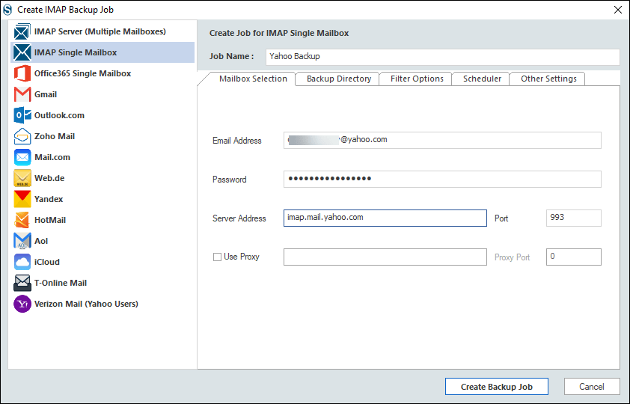Choose the 'Gmail' label in list
This screenshot has width=630, height=404.
(x=46, y=94)
